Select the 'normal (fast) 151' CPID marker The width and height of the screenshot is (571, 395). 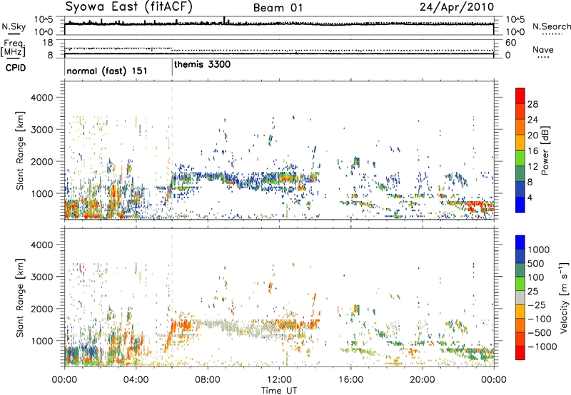[x=107, y=71]
